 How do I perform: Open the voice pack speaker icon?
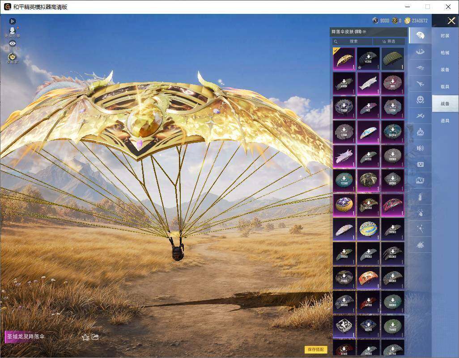pyautogui.click(x=421, y=148)
